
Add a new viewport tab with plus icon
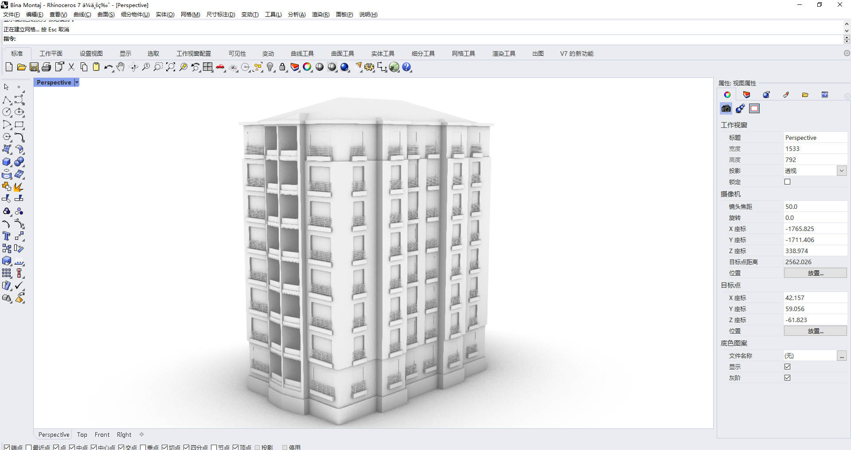pos(141,435)
